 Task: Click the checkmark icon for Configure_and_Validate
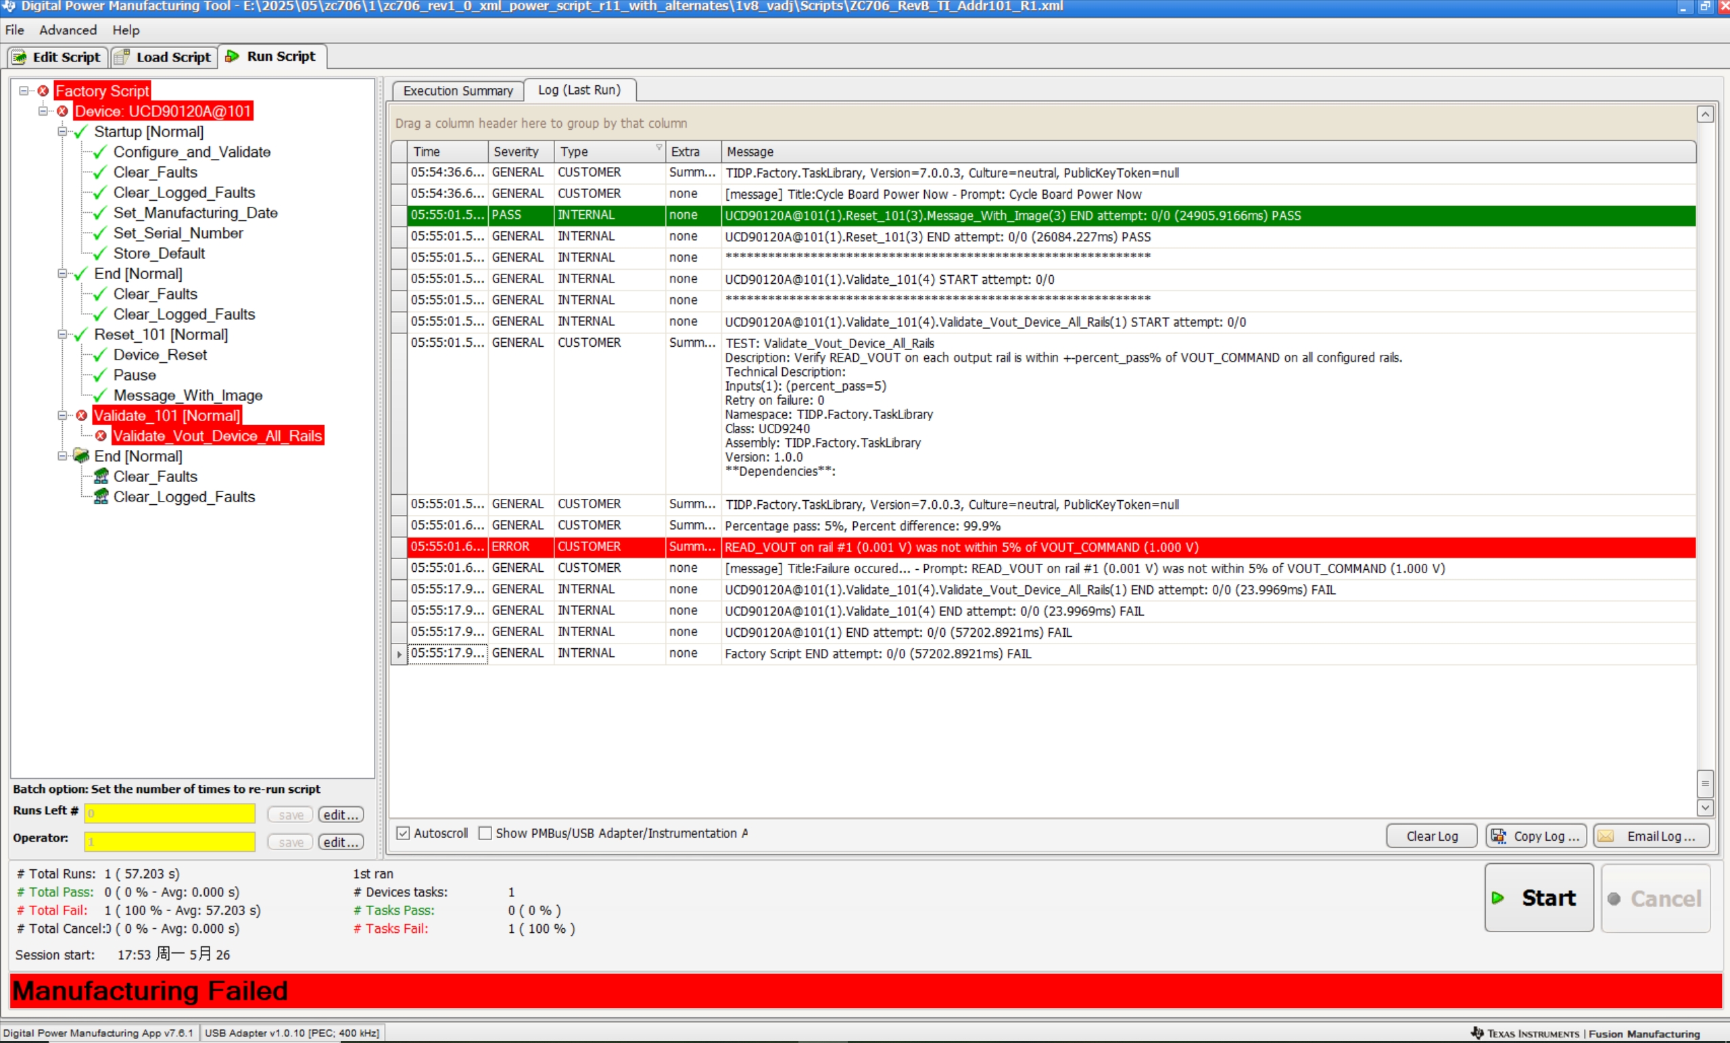(x=101, y=151)
